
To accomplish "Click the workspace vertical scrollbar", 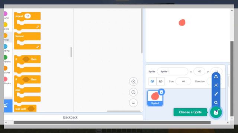I will tap(142, 31).
